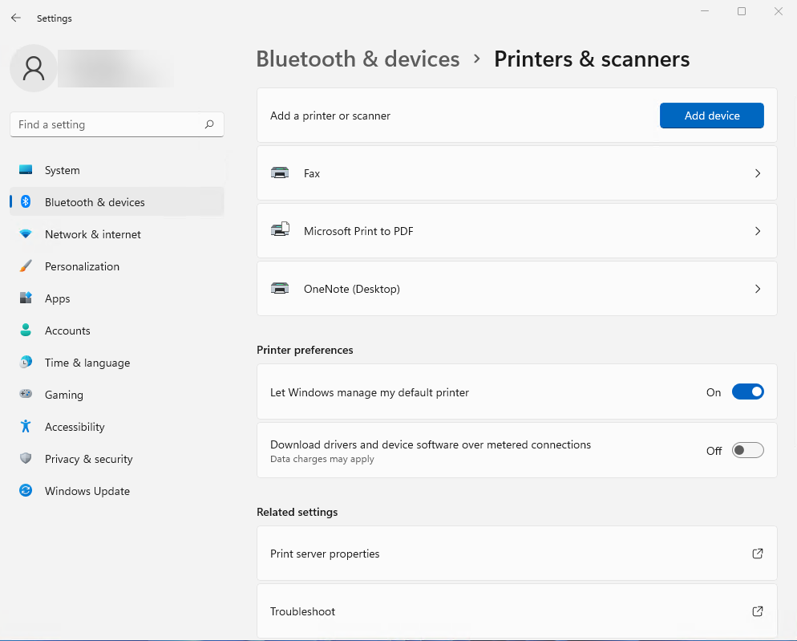Expand the OneNote (Desktop) chevron
The height and width of the screenshot is (641, 797).
tap(758, 289)
